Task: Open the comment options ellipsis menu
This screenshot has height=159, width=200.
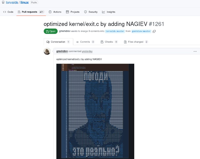Action: 195,51
